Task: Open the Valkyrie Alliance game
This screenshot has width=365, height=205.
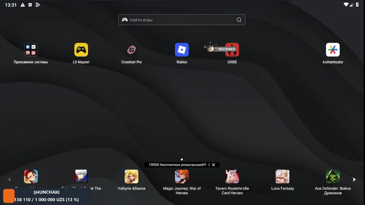Action: click(131, 177)
